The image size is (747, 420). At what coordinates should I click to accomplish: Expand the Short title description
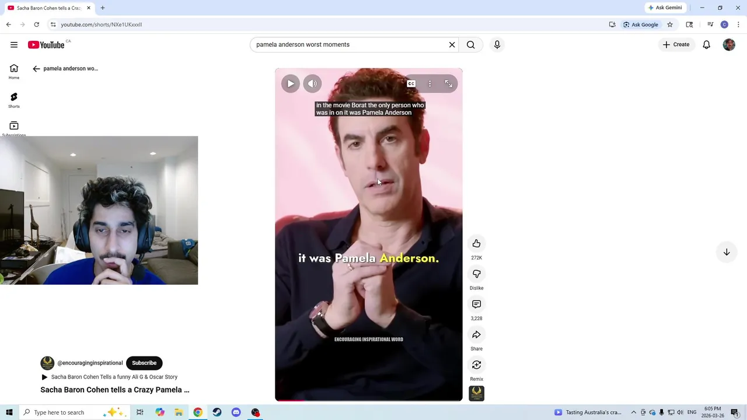point(115,390)
